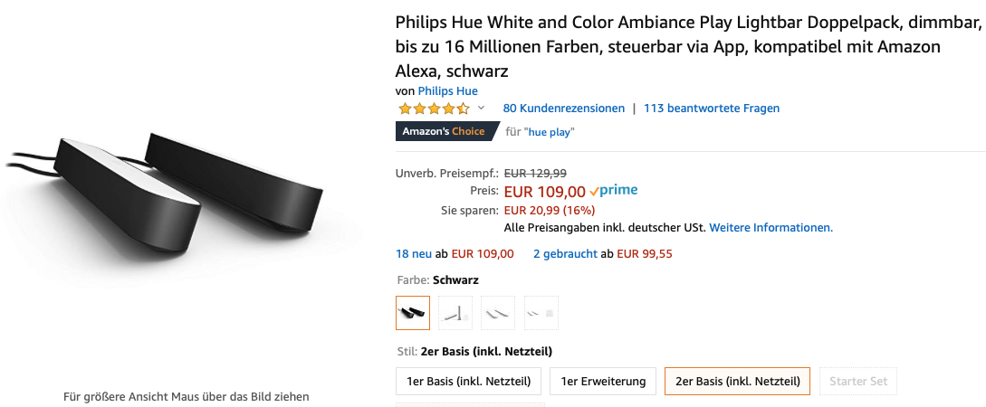The image size is (986, 407).
Task: Click the Prime logo icon
Action: pyautogui.click(x=614, y=191)
